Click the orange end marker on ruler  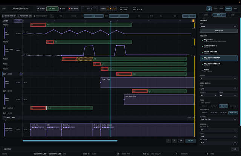(193, 21)
